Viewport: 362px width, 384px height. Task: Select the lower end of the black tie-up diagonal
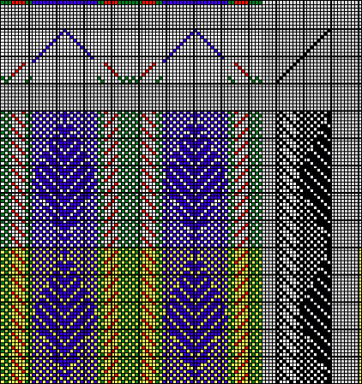[x=278, y=81]
